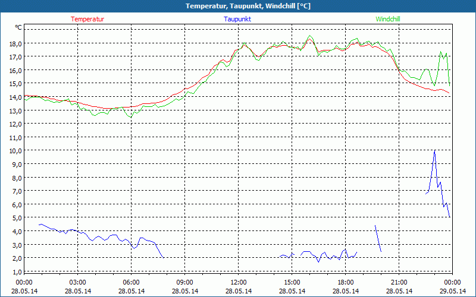Click the 16,0 y-axis value
The image size is (476, 297).
coord(15,70)
